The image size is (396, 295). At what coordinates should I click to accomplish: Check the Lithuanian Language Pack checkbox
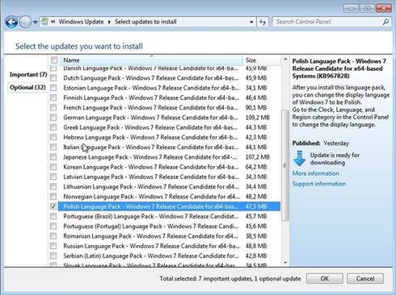click(x=53, y=186)
